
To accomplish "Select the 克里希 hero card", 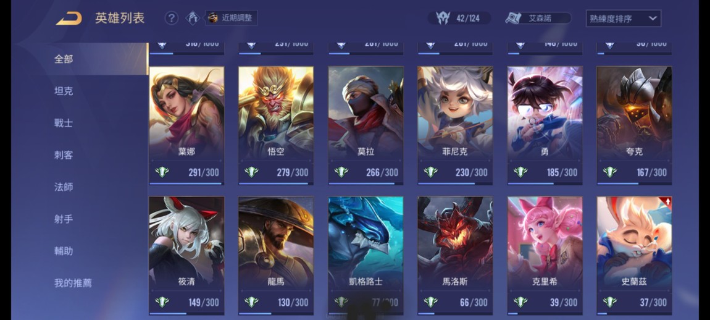I will 545,256.
